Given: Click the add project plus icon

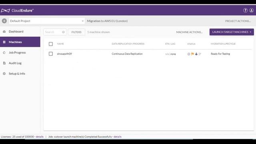Looking at the screenshot, I should [4, 21].
